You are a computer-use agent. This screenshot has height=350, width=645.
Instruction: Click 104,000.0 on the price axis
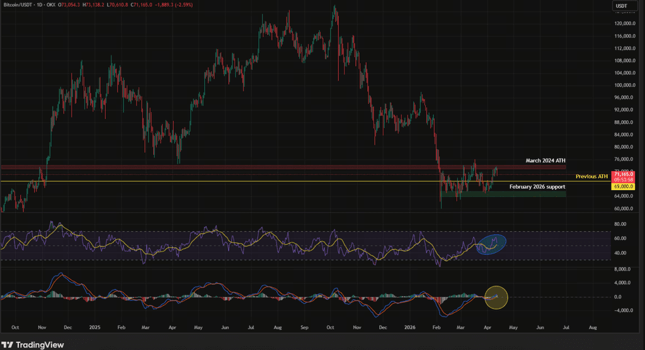(625, 73)
